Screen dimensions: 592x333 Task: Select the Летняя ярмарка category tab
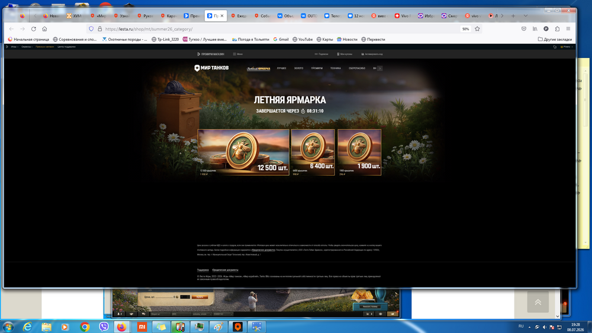click(259, 68)
